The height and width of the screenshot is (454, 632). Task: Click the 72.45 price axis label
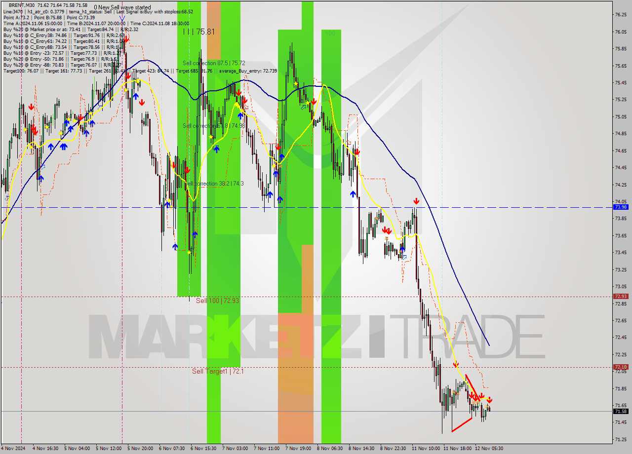[x=621, y=338]
